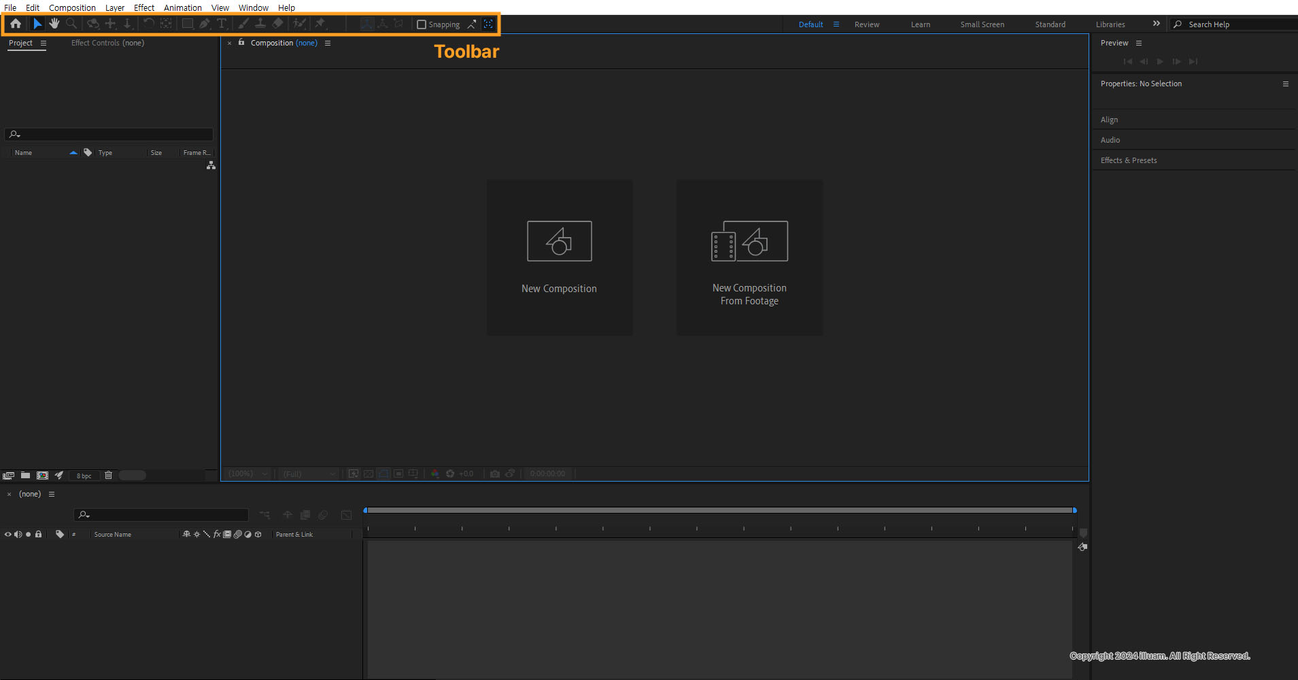Expand the Audio panel

pos(1110,140)
